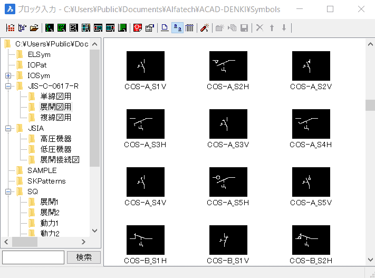Collapse the SQ folder node
This screenshot has height=278, width=375.
coord(8,191)
